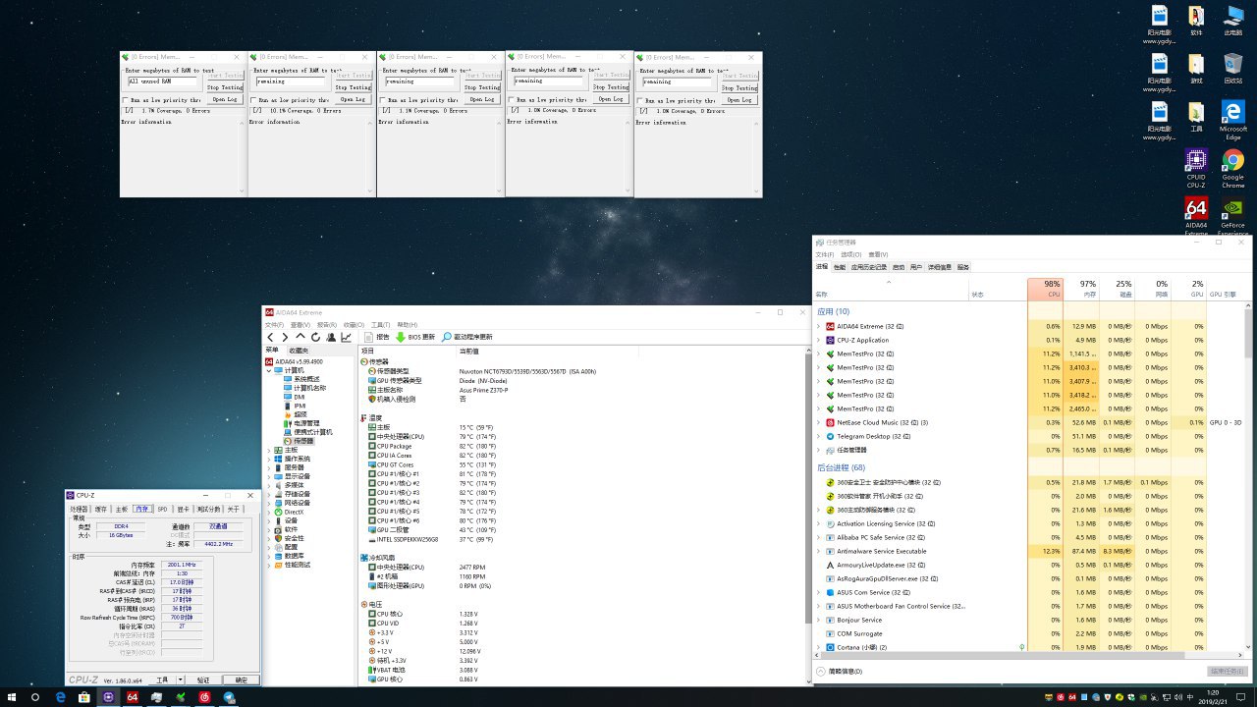Click AIDA64 refresh toolbar icon
Image resolution: width=1257 pixels, height=707 pixels.
[315, 337]
